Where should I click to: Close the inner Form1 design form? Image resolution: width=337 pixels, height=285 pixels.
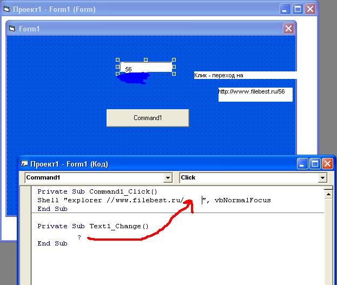coord(289,29)
